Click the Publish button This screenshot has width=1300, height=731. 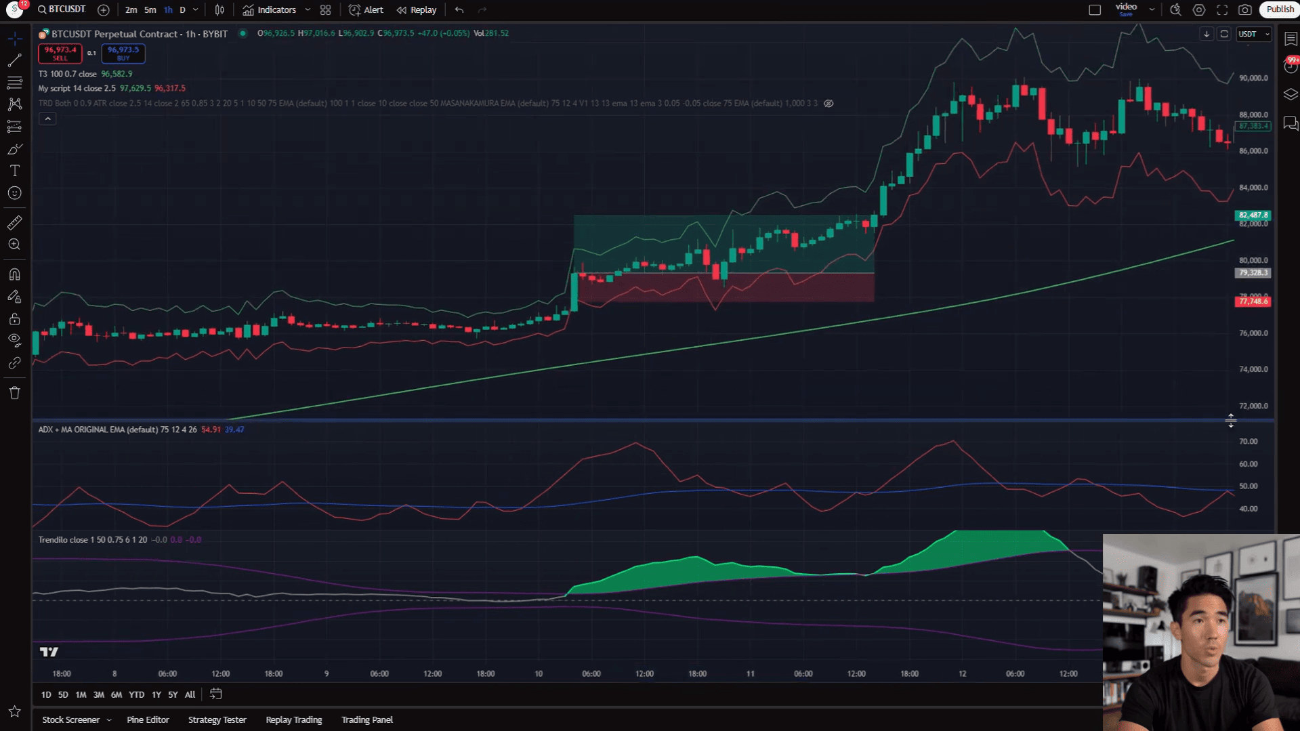pos(1279,9)
